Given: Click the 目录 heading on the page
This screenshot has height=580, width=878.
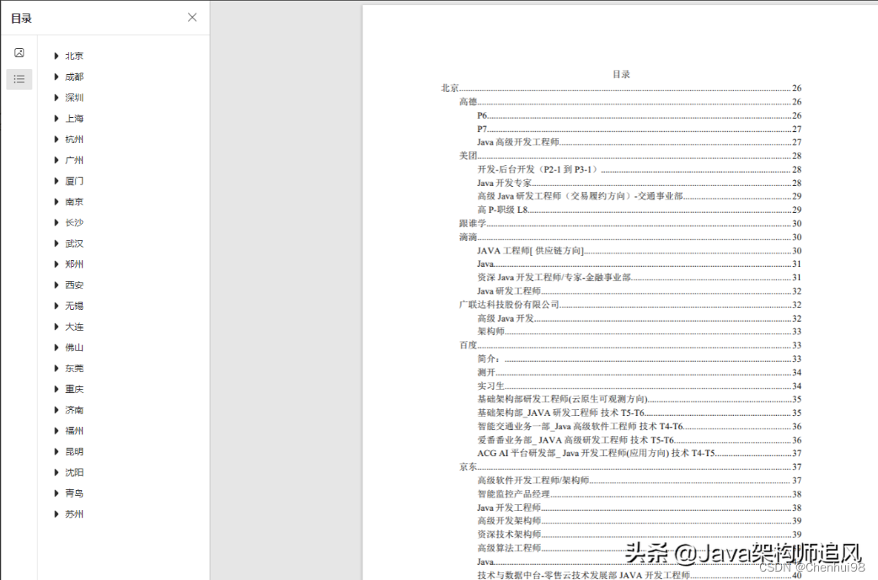Looking at the screenshot, I should pos(621,74).
